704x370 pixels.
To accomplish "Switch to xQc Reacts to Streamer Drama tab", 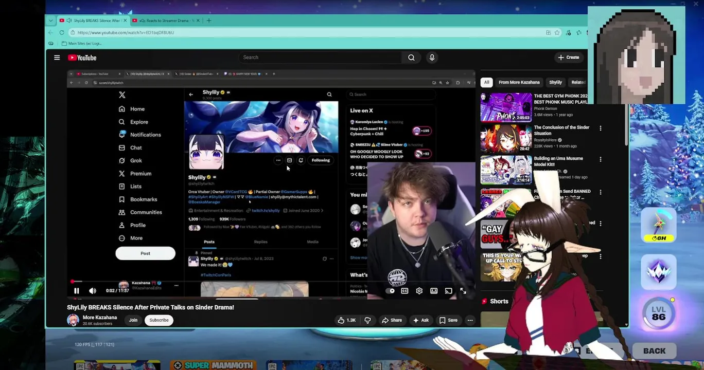I will (167, 21).
